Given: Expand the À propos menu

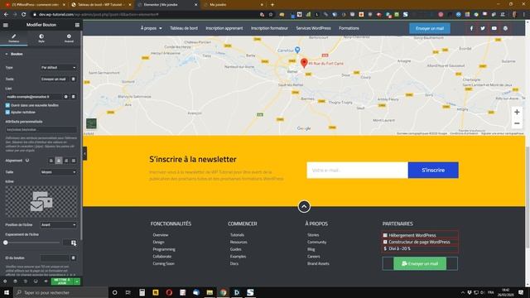Looking at the screenshot, I should tap(151, 28).
